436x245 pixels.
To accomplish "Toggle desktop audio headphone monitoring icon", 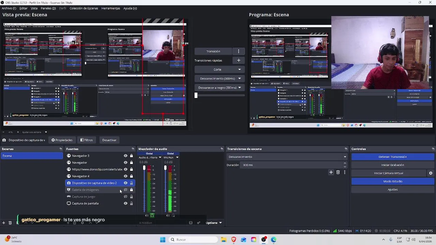I will pyautogui.click(x=152, y=215).
